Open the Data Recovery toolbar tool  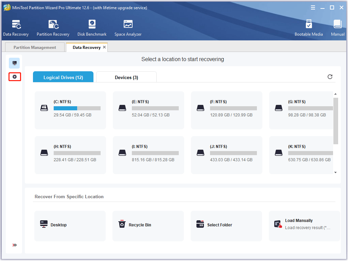[x=16, y=28]
